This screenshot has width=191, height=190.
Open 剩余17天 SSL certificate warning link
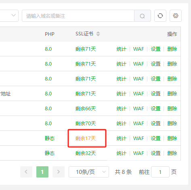click(x=86, y=138)
